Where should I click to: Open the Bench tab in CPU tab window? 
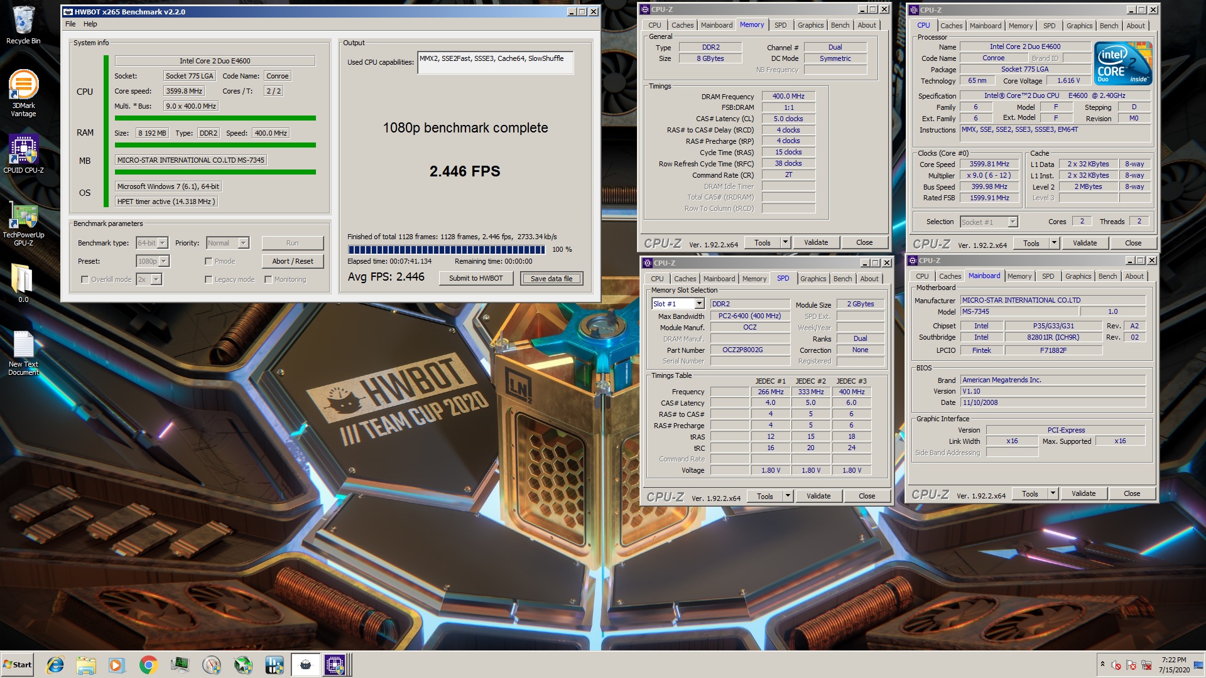(1109, 26)
